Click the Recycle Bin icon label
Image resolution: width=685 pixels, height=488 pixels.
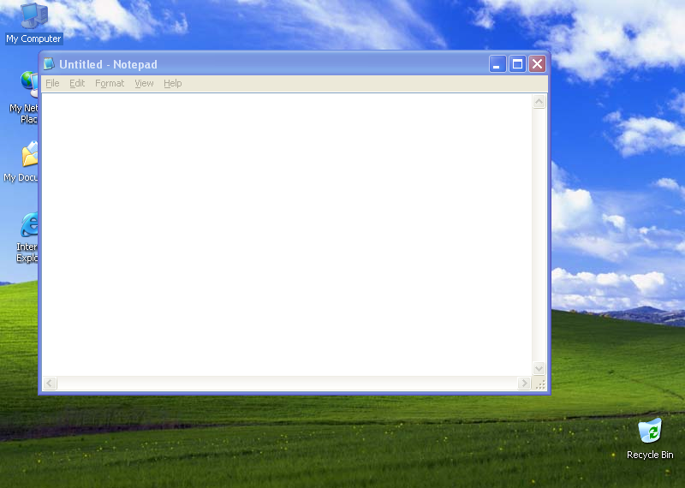pyautogui.click(x=650, y=455)
